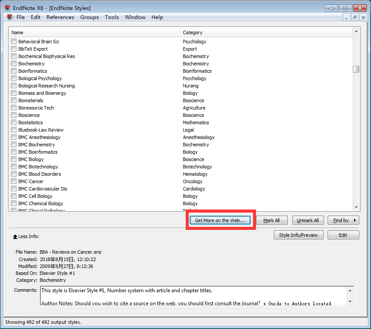Viewport: 371px width, 329px height.
Task: Click the EndNote icon in menu bar
Action: coord(10,17)
